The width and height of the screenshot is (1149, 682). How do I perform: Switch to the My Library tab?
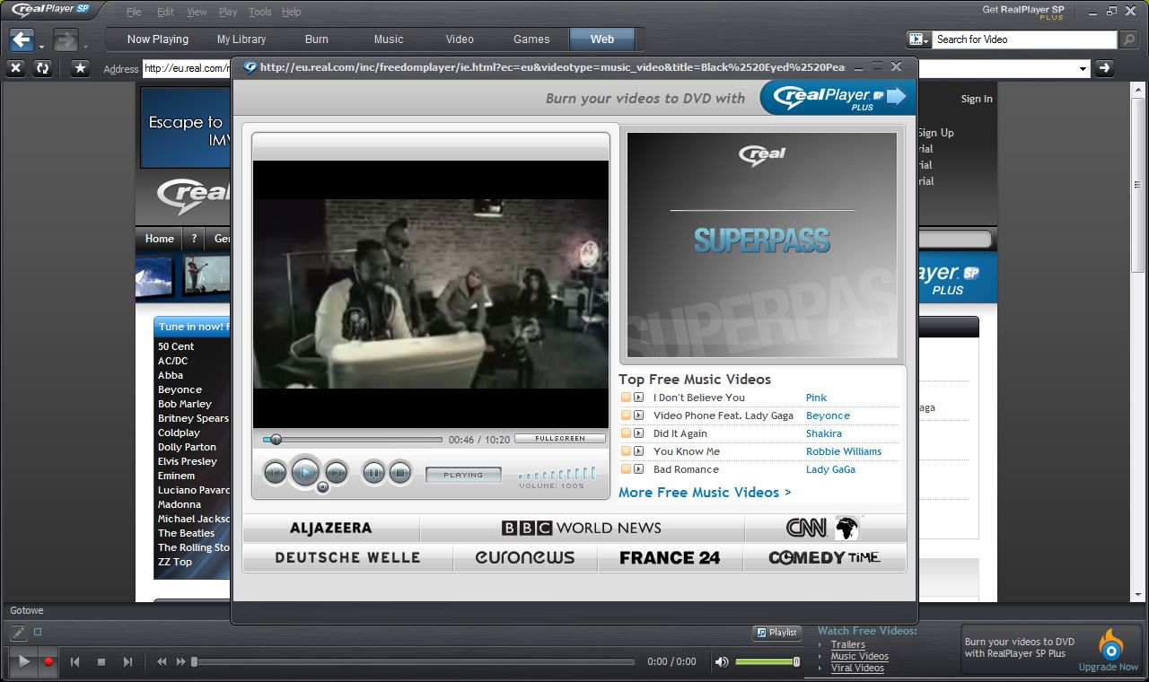click(x=241, y=39)
